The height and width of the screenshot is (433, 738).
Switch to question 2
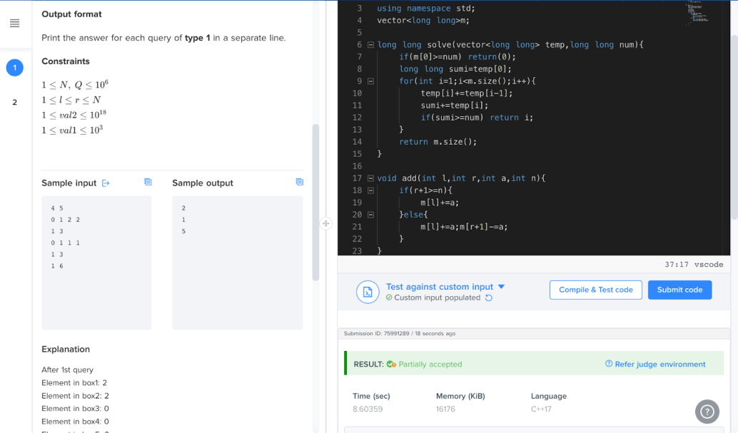[14, 101]
